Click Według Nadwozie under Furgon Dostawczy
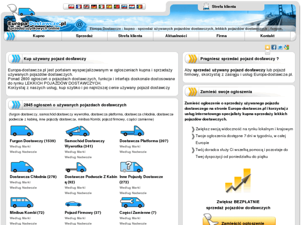301x225 pixels. point(23,152)
